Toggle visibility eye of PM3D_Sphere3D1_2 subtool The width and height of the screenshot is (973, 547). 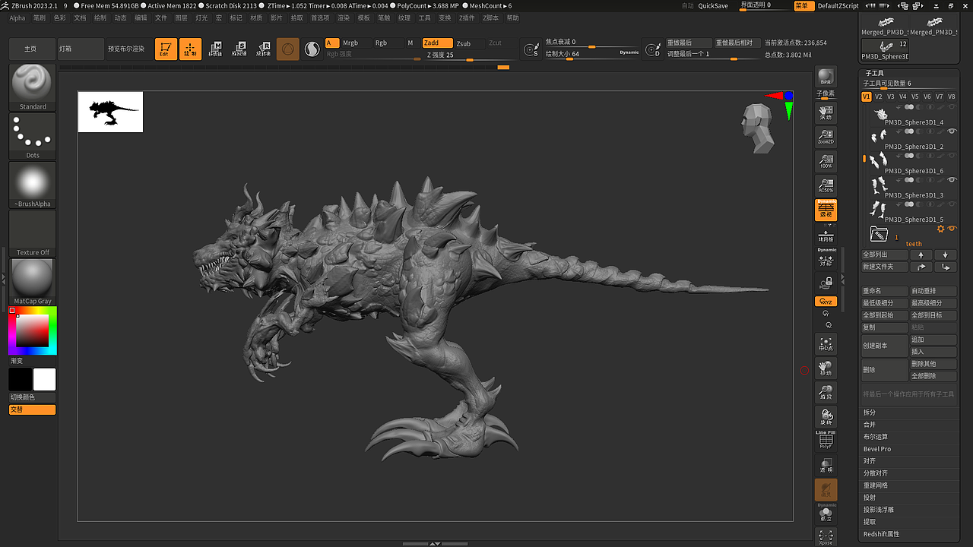[x=952, y=131]
